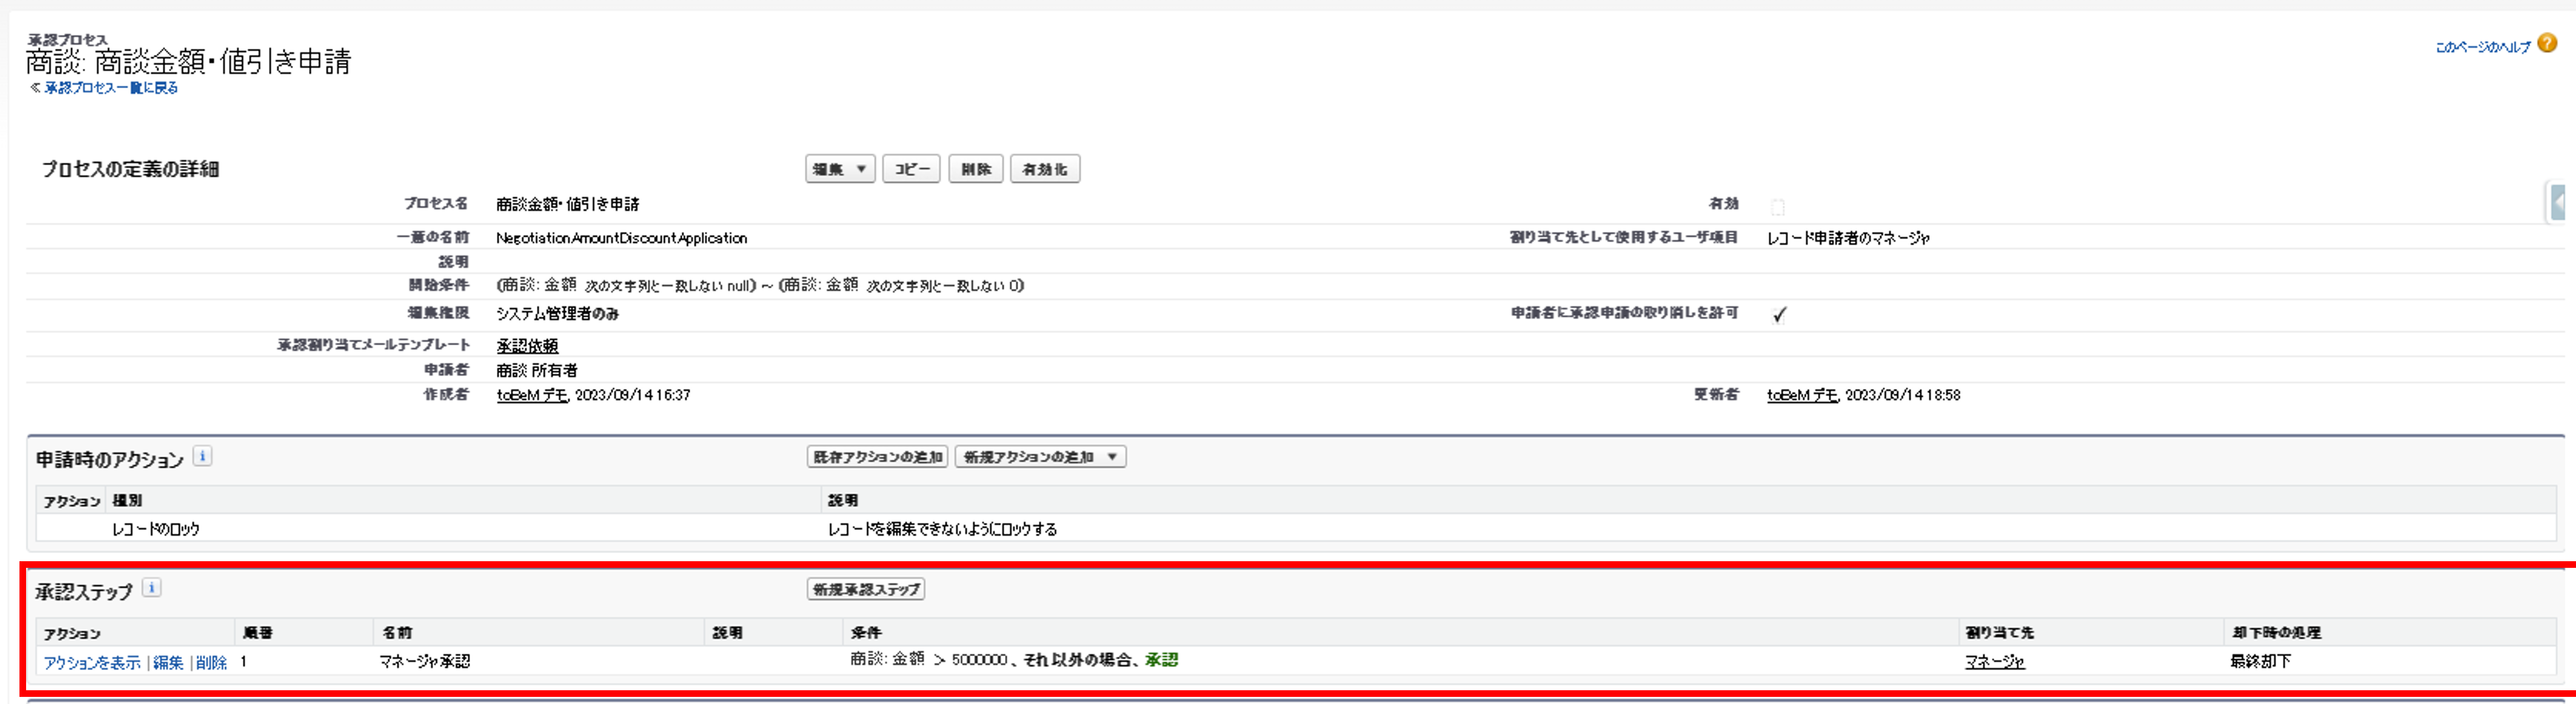Click info icon next to 承認ステップ
This screenshot has height=704, width=2576.
[x=151, y=588]
